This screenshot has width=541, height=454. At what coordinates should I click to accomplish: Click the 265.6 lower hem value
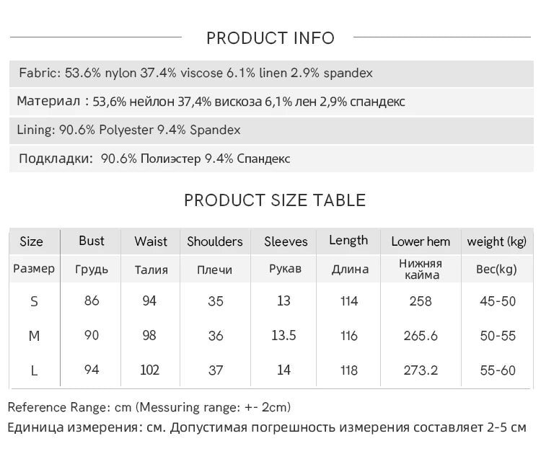[421, 336]
